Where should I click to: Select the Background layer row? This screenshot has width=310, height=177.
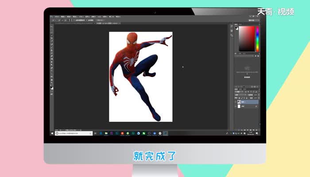(x=246, y=106)
